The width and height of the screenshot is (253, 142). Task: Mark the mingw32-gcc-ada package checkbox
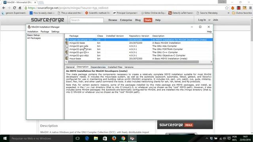tap(67, 46)
